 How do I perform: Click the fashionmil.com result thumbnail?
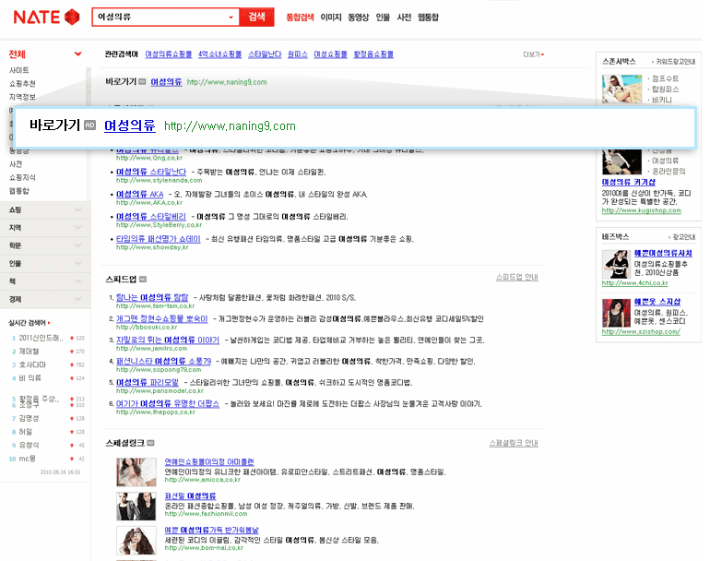point(136,506)
